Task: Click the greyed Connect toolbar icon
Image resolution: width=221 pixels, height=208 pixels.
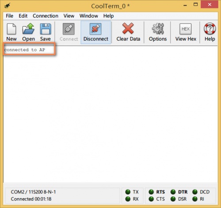Action: pyautogui.click(x=69, y=32)
